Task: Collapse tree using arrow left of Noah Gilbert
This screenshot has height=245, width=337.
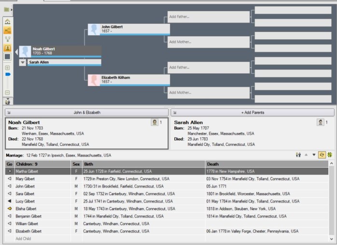Action: (x=16, y=53)
